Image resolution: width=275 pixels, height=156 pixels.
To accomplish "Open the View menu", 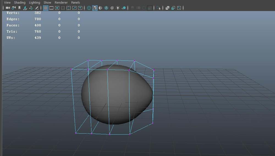I will point(7,2).
